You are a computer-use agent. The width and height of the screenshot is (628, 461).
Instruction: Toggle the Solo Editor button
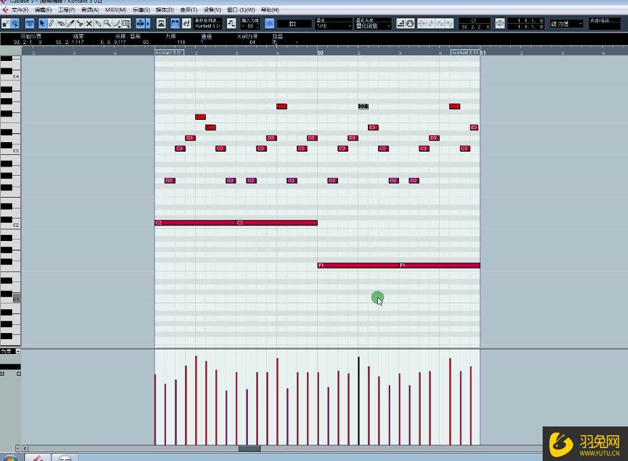pyautogui.click(x=6, y=24)
